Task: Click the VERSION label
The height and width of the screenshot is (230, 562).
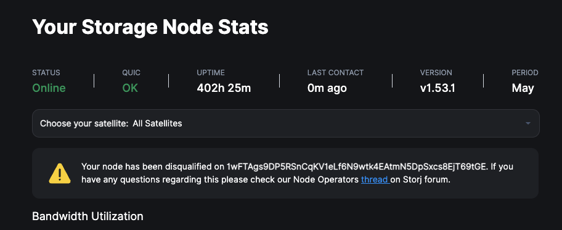Action: (x=436, y=73)
